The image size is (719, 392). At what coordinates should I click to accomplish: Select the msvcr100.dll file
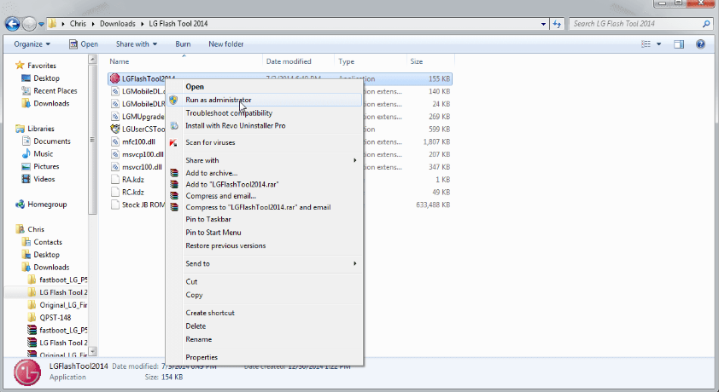142,167
